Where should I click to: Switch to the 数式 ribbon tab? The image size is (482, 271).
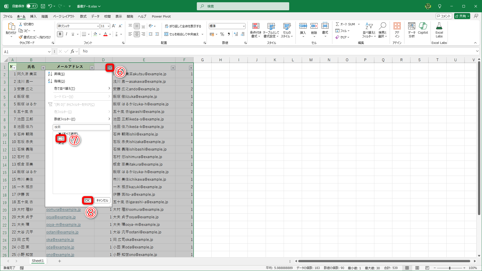coord(83,16)
